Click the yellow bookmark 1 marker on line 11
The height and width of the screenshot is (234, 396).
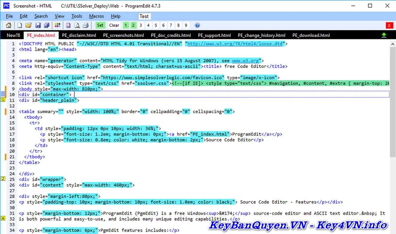pyautogui.click(x=3, y=100)
